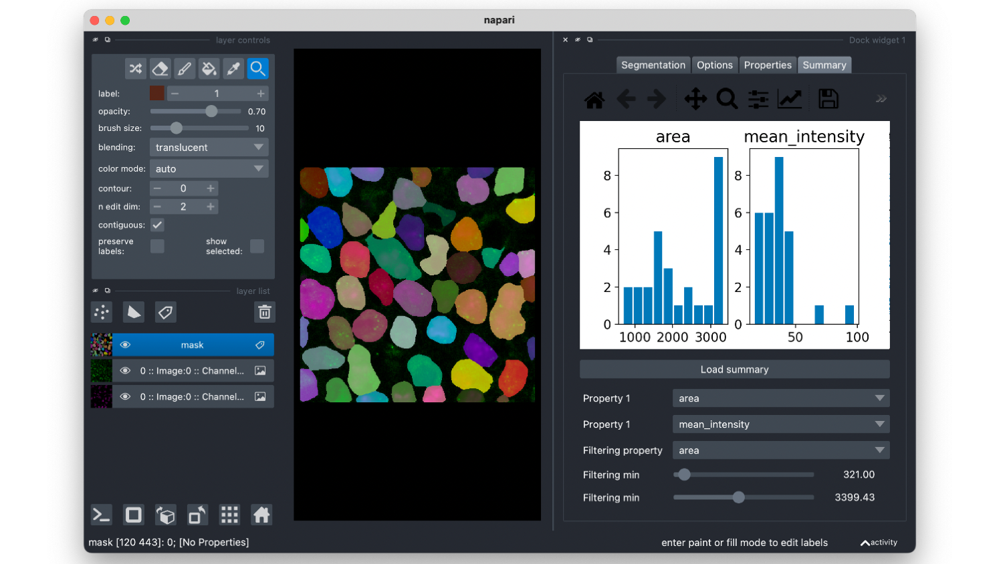
Task: Toggle grid mode view
Action: click(229, 515)
